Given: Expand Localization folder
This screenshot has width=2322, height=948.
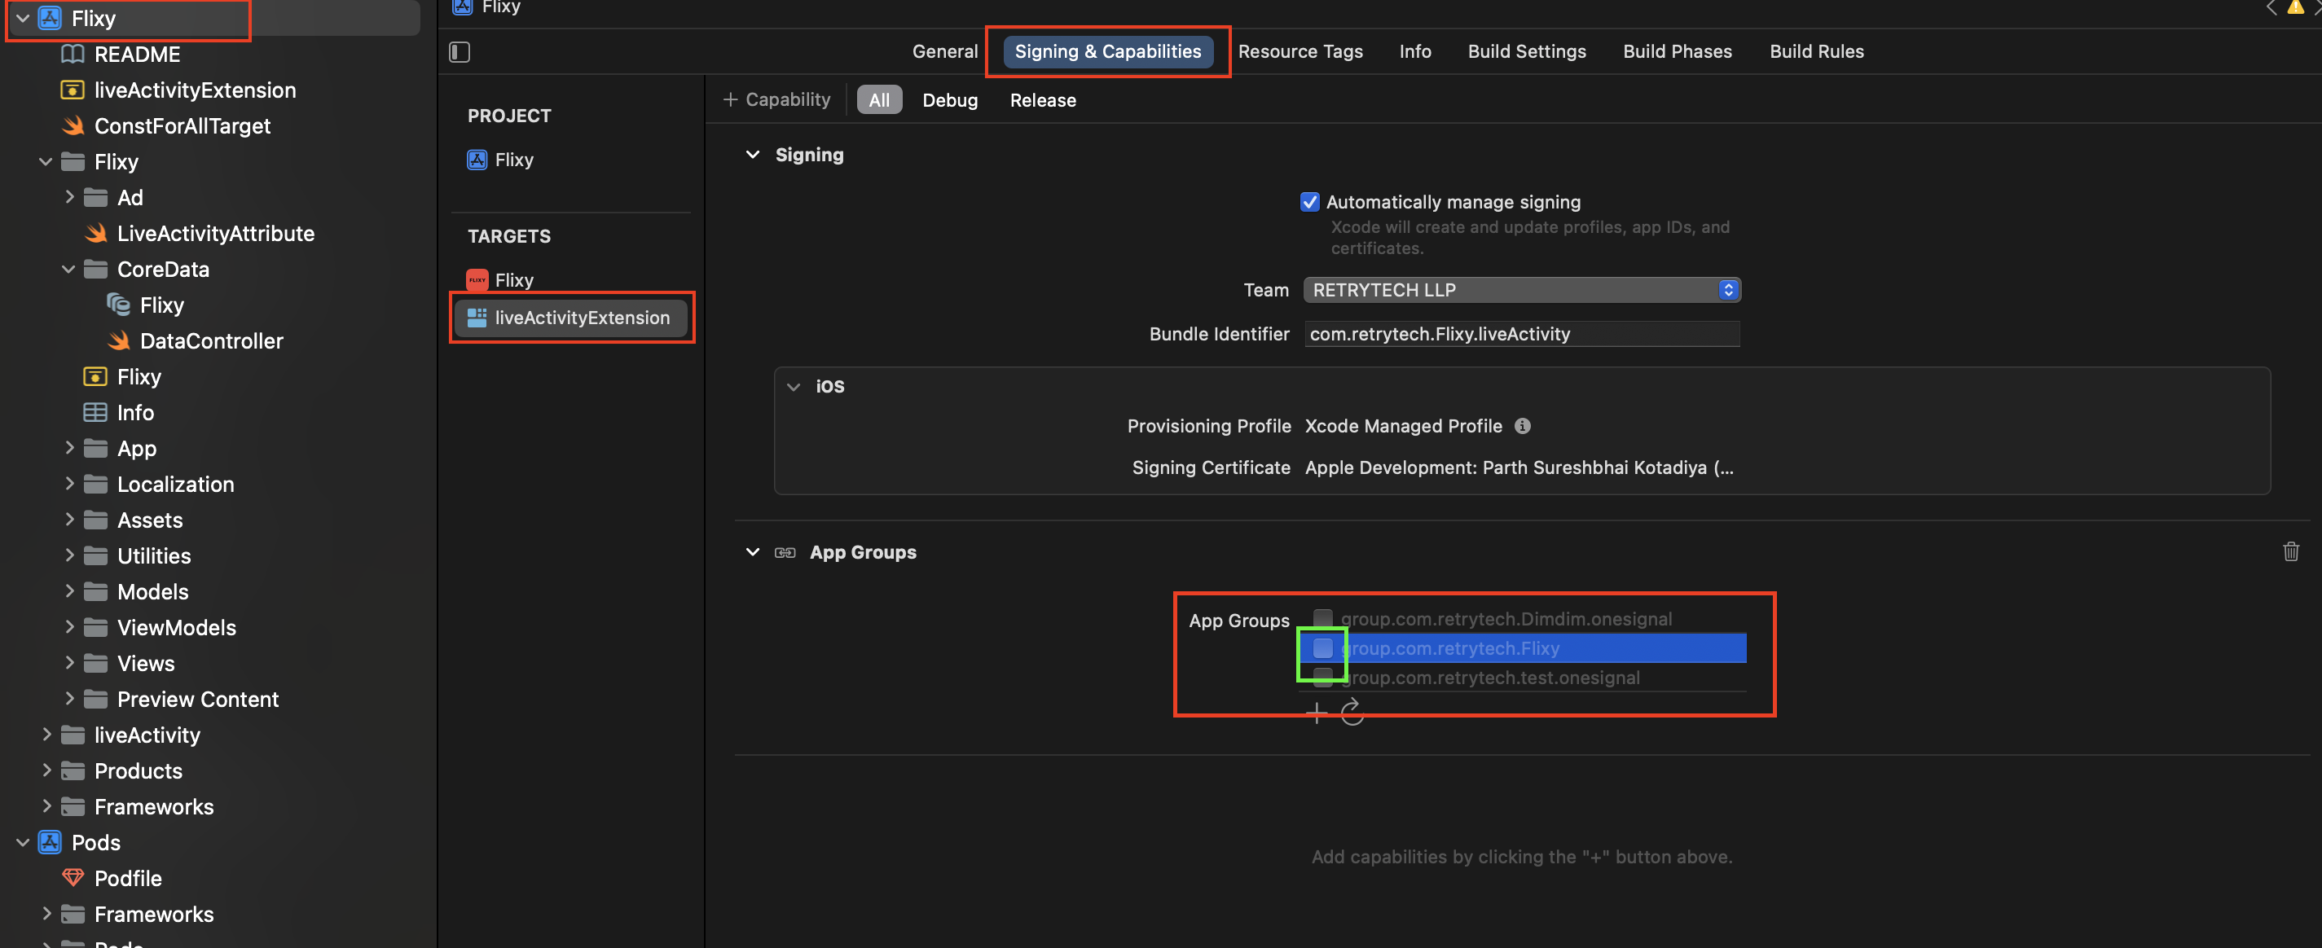Looking at the screenshot, I should (x=68, y=484).
